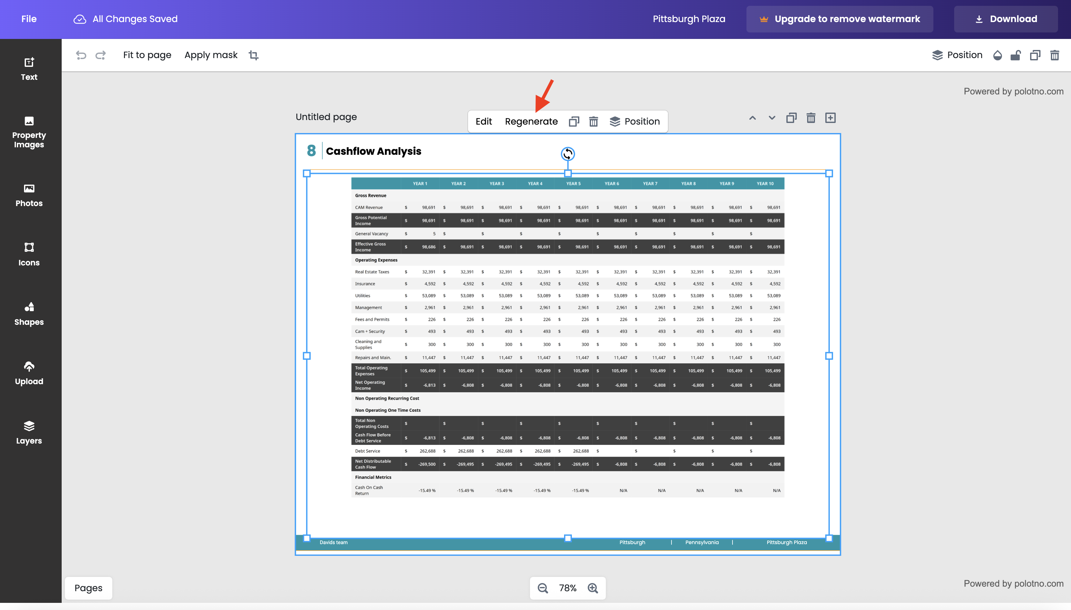
Task: Click the undo arrow icon
Action: click(81, 55)
